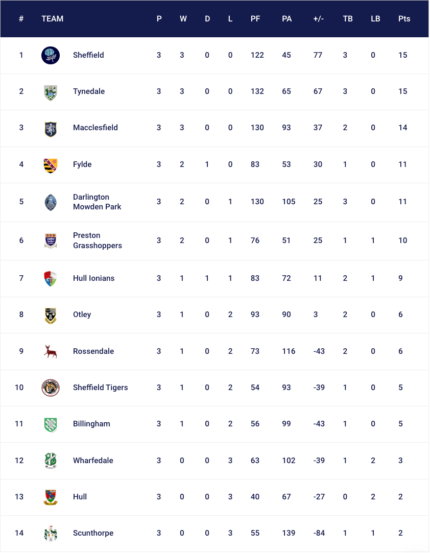Select the Macclesfield club crest

point(51,128)
